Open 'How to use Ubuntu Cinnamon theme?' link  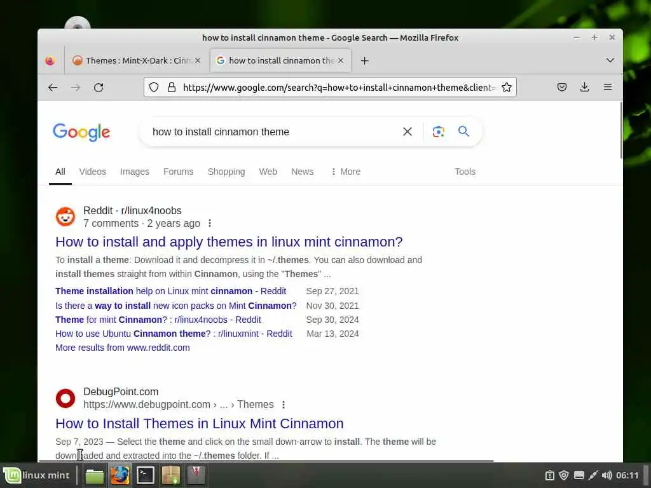174,334
